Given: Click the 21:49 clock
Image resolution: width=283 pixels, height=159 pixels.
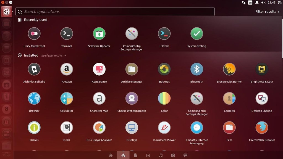Looking at the screenshot, I should 272,2.
